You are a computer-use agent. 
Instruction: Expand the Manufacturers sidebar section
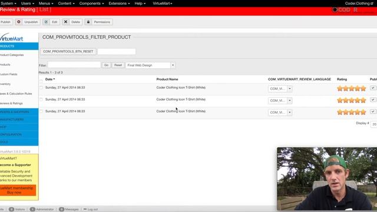pyautogui.click(x=19, y=120)
